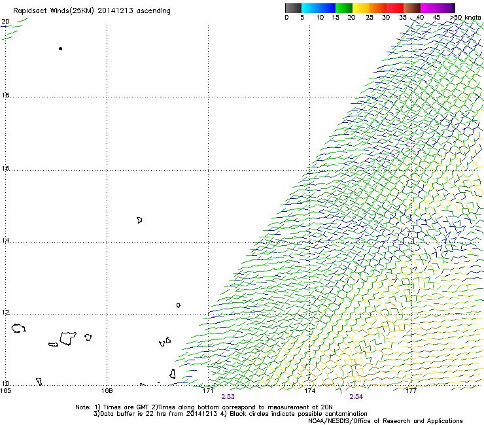
Task: Click the latitude label '12'
Action: tap(5, 313)
